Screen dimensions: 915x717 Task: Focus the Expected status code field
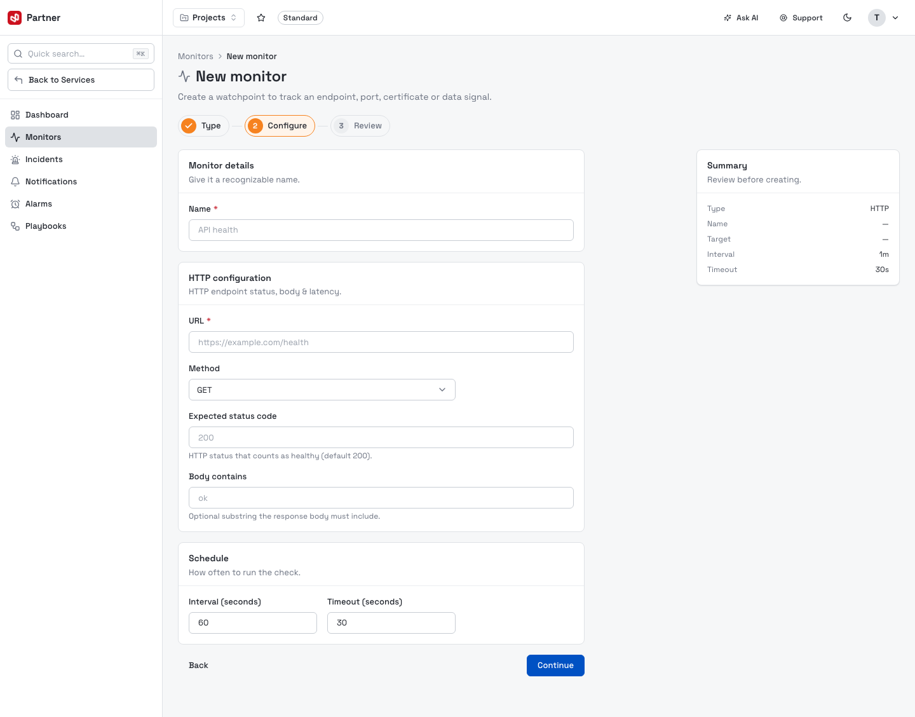pyautogui.click(x=381, y=437)
